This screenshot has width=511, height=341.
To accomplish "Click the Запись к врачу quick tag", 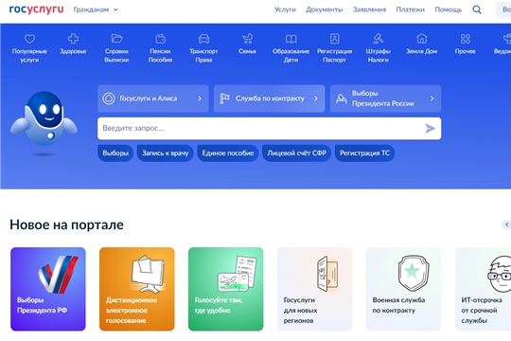I will pyautogui.click(x=166, y=153).
